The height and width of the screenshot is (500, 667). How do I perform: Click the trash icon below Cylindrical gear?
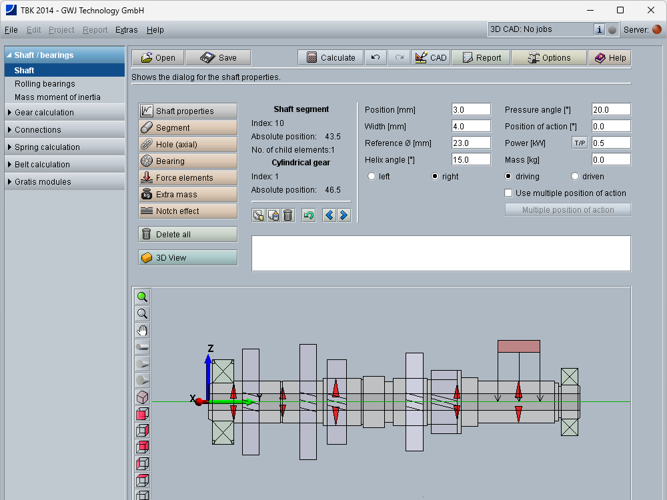(x=287, y=215)
